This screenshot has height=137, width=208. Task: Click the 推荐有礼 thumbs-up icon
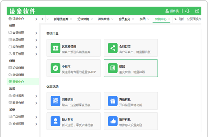(x=113, y=121)
